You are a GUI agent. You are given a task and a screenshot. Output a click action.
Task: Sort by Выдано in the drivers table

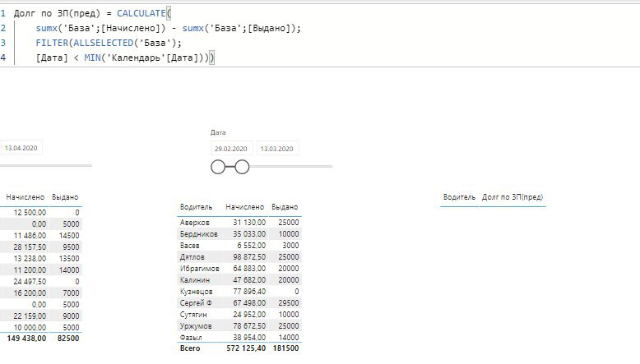[x=285, y=207]
